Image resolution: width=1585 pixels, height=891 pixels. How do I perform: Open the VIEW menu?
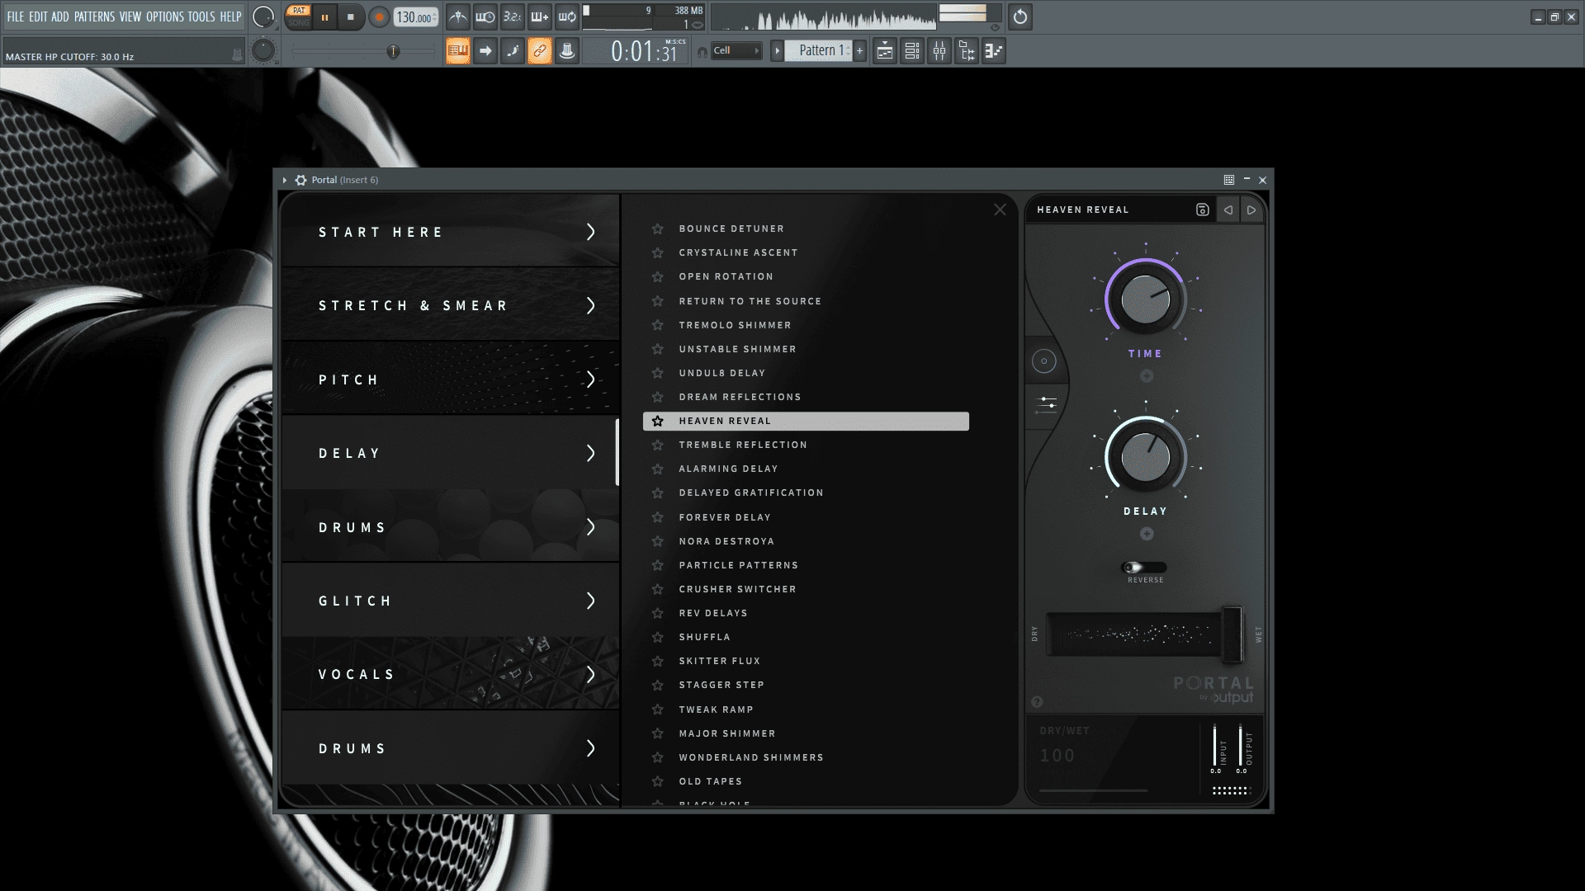click(130, 16)
